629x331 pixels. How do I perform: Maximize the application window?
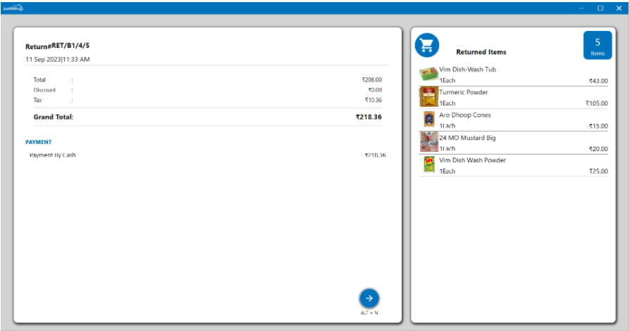[600, 8]
